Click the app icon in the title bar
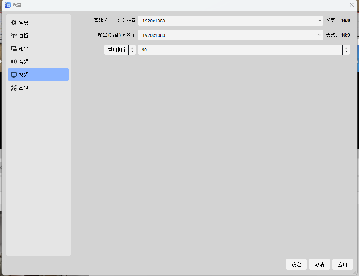359x276 pixels. tap(7, 5)
